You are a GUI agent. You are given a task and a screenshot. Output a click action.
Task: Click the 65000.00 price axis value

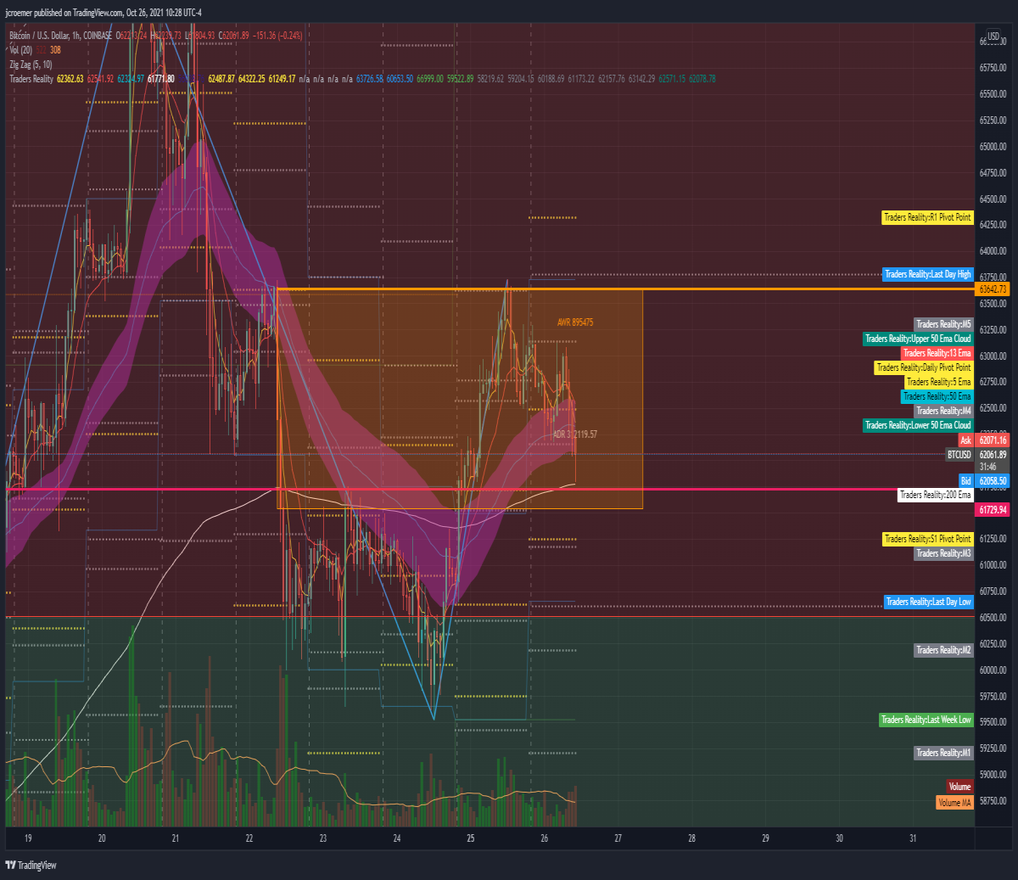tap(993, 147)
